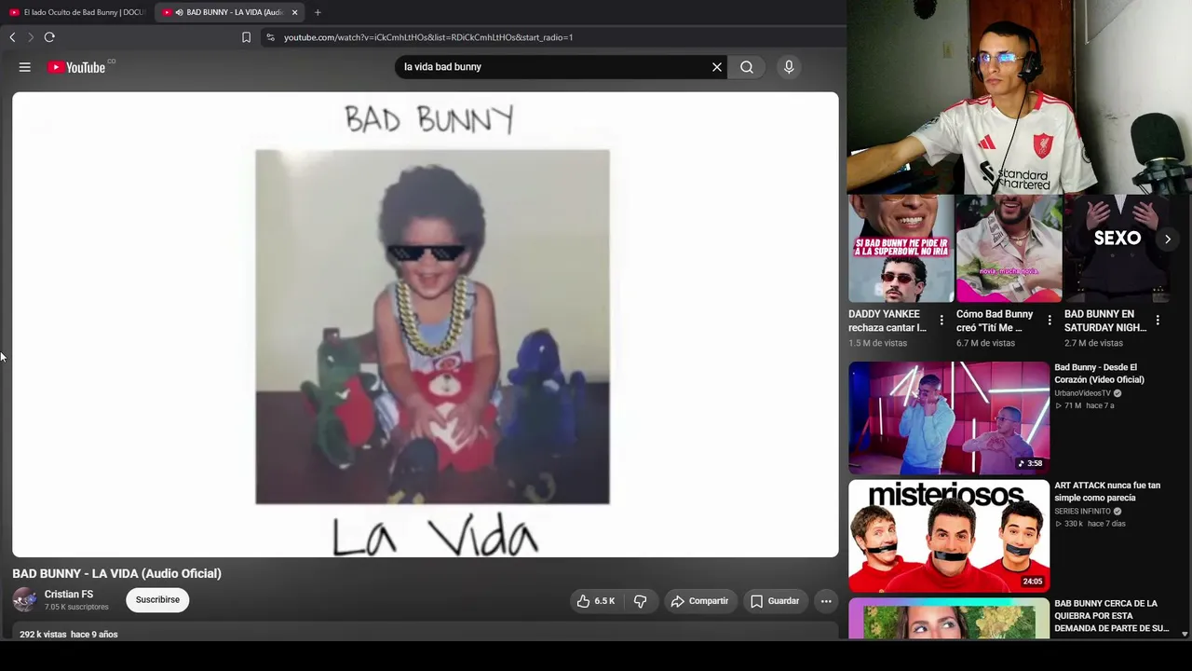Go forward with the browser forward arrow

tap(30, 37)
